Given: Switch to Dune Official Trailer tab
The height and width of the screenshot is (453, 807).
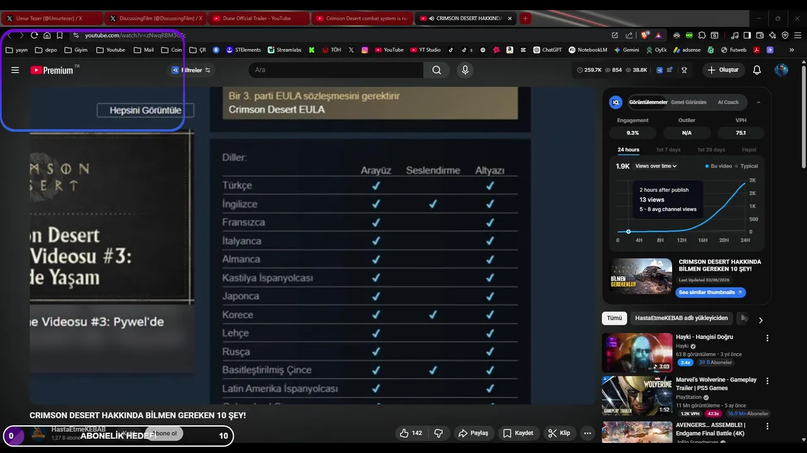Looking at the screenshot, I should [x=258, y=18].
